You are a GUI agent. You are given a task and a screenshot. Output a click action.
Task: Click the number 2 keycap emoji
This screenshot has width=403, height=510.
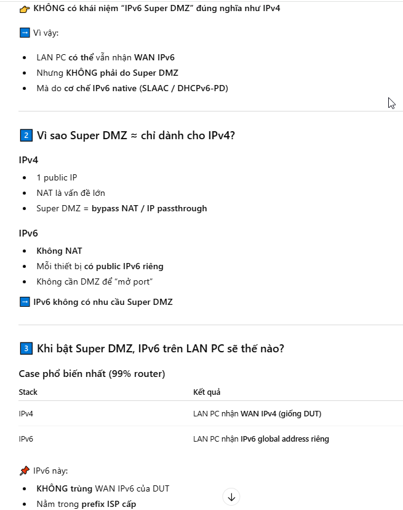pyautogui.click(x=25, y=136)
